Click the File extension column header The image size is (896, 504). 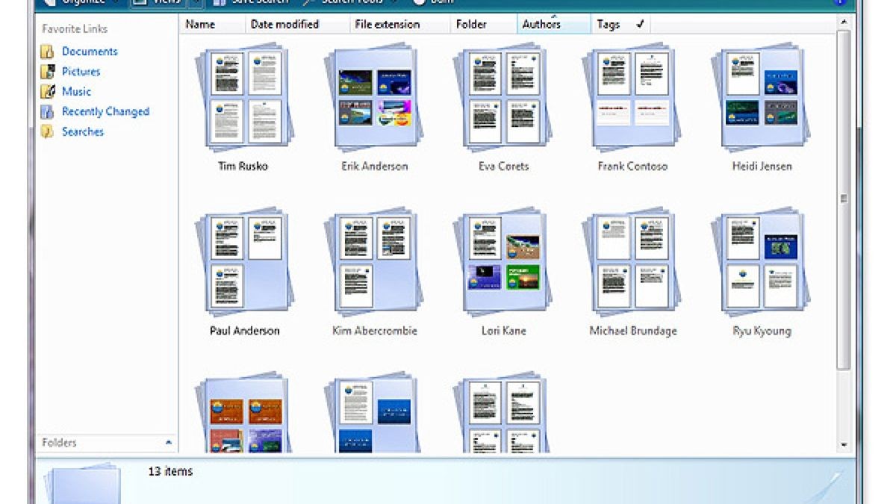(x=388, y=24)
